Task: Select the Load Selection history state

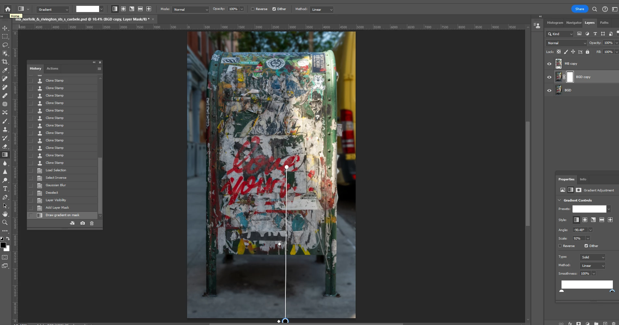Action: (x=62, y=170)
